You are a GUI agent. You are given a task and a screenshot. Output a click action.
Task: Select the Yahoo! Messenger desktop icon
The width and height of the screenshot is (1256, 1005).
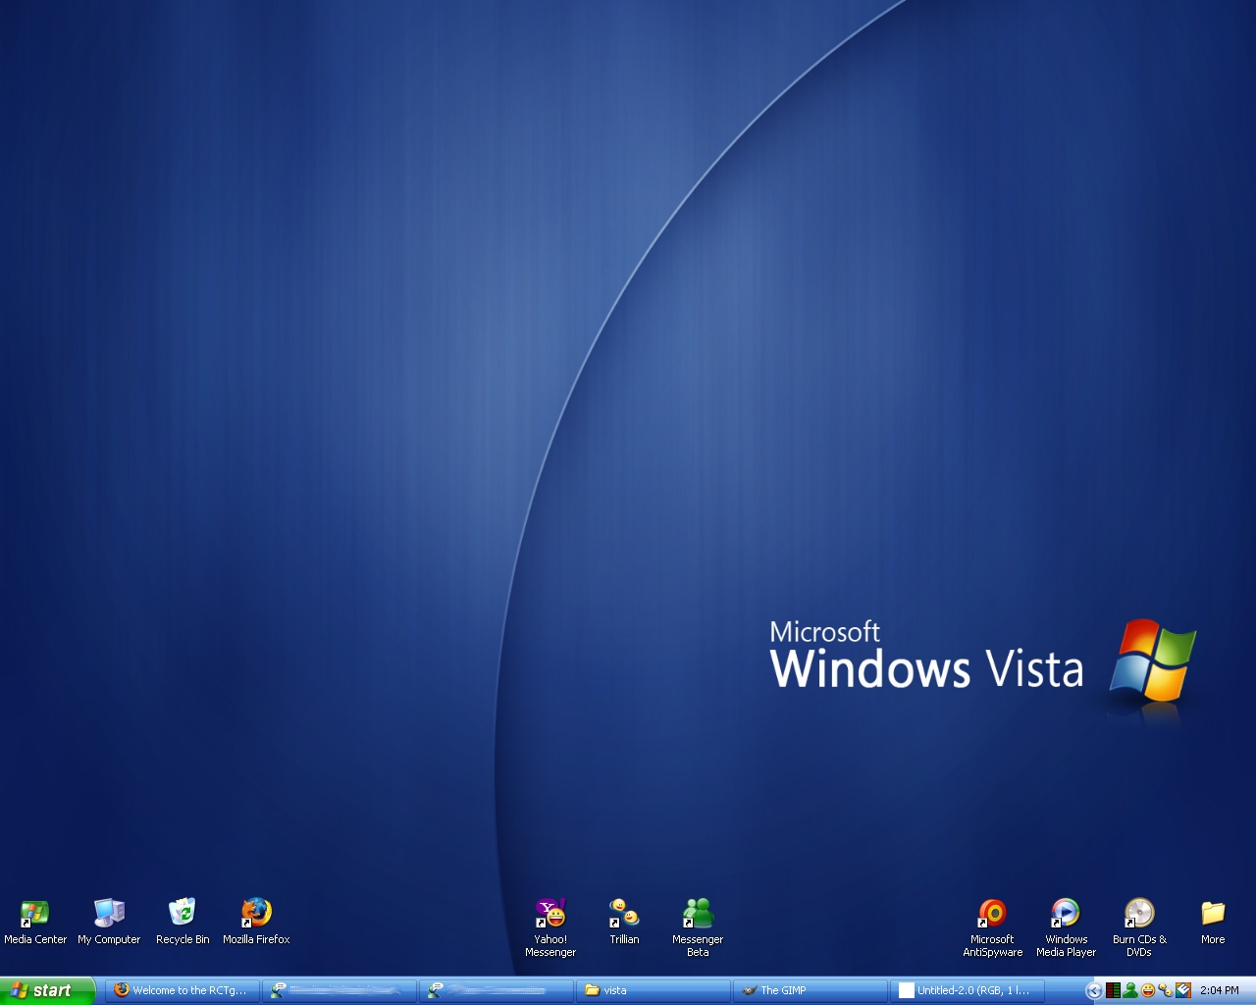point(550,914)
